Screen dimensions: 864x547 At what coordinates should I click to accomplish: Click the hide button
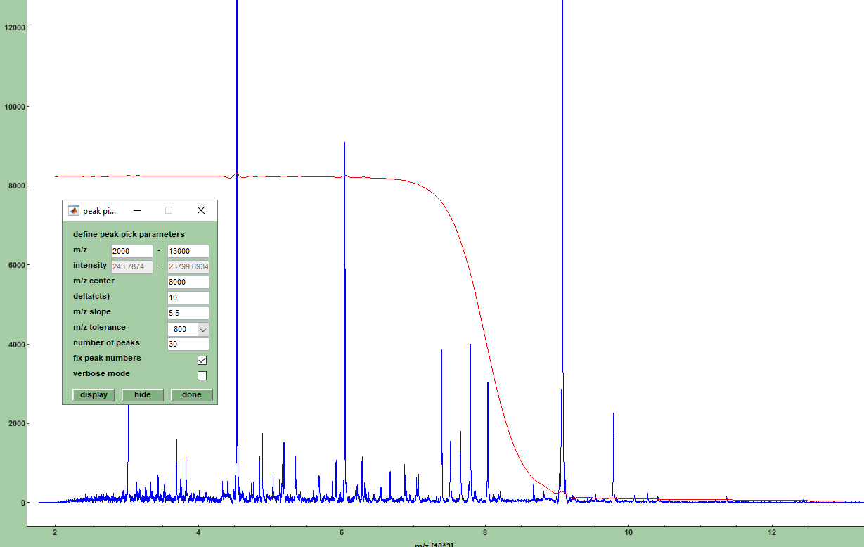tap(143, 394)
